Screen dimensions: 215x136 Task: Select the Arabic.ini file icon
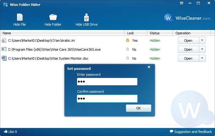(4, 40)
